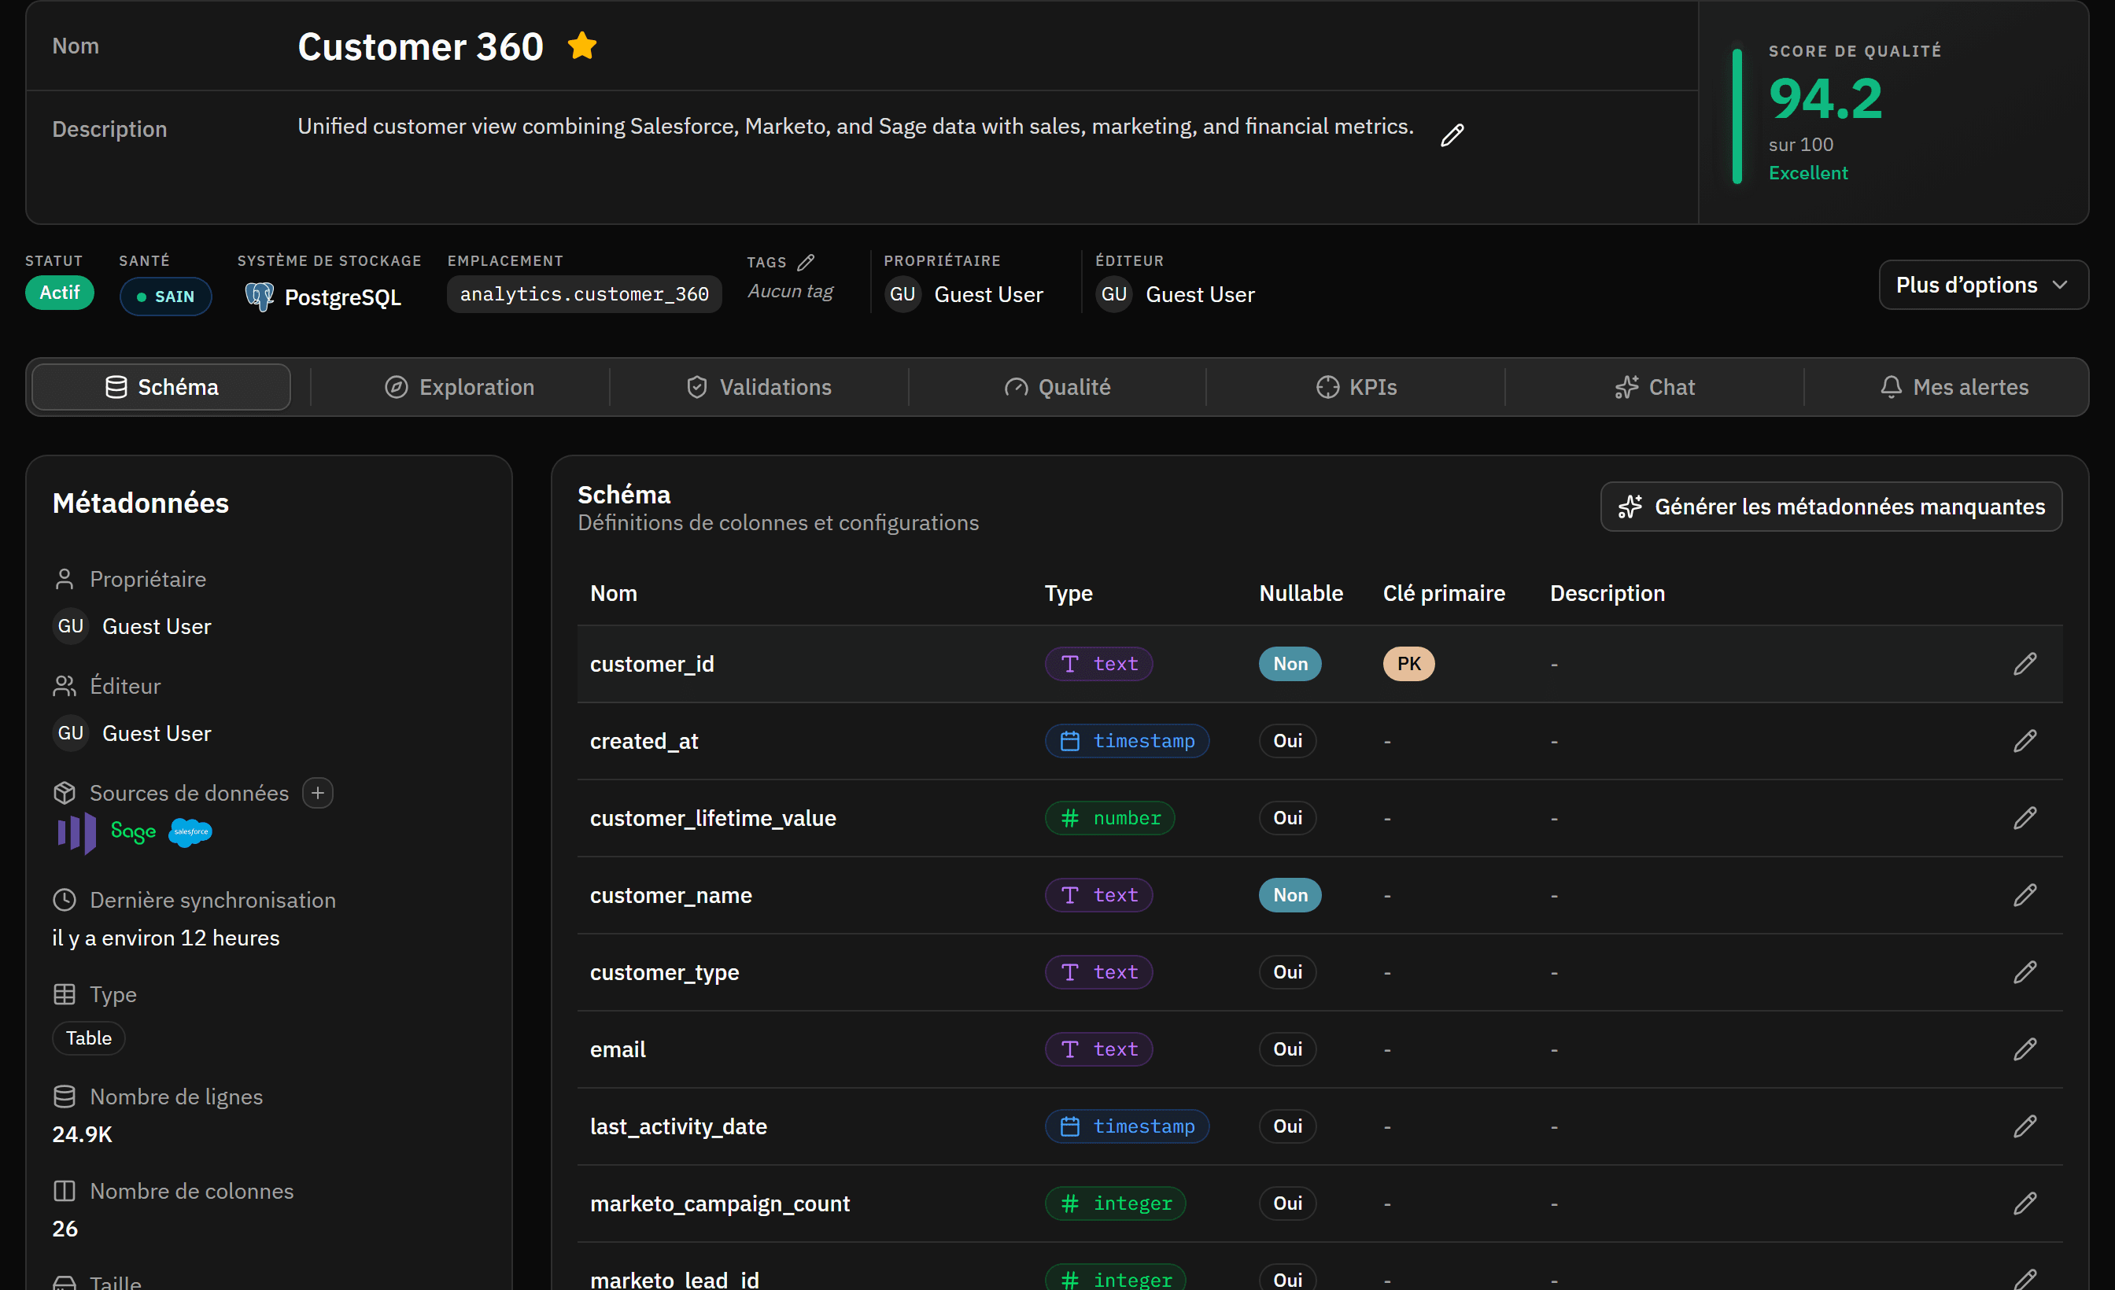Click the number type badge for customer_lifetime_value
Screen dimensions: 2115x1290
(x=1109, y=818)
